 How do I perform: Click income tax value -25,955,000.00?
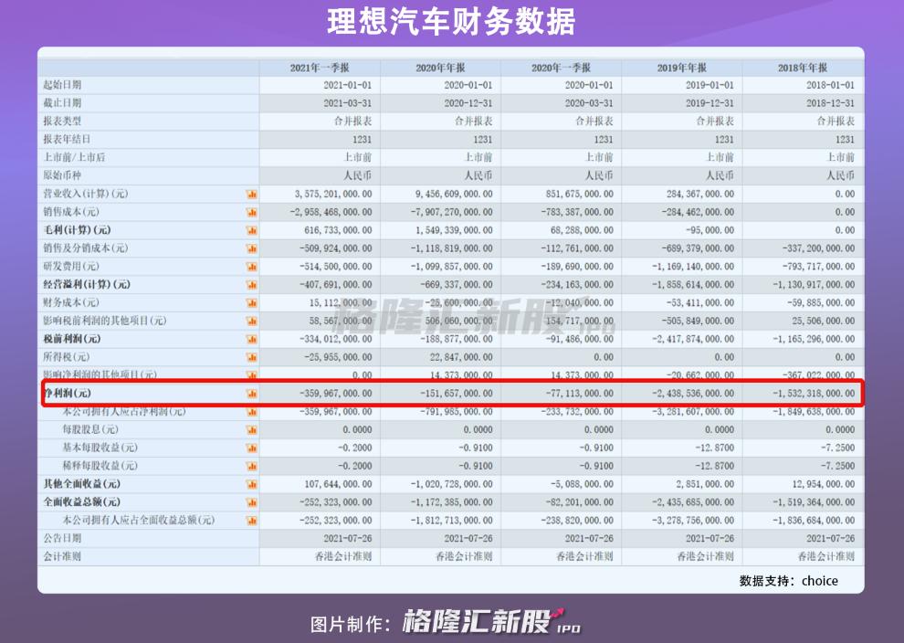(338, 357)
